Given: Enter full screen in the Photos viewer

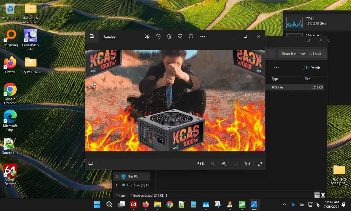Looking at the screenshot, I should [x=260, y=164].
